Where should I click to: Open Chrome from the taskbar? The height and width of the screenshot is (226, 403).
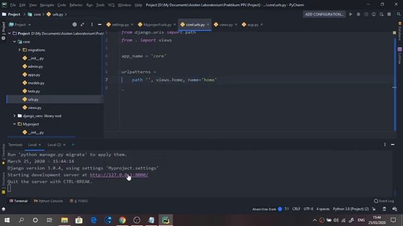coord(122,220)
